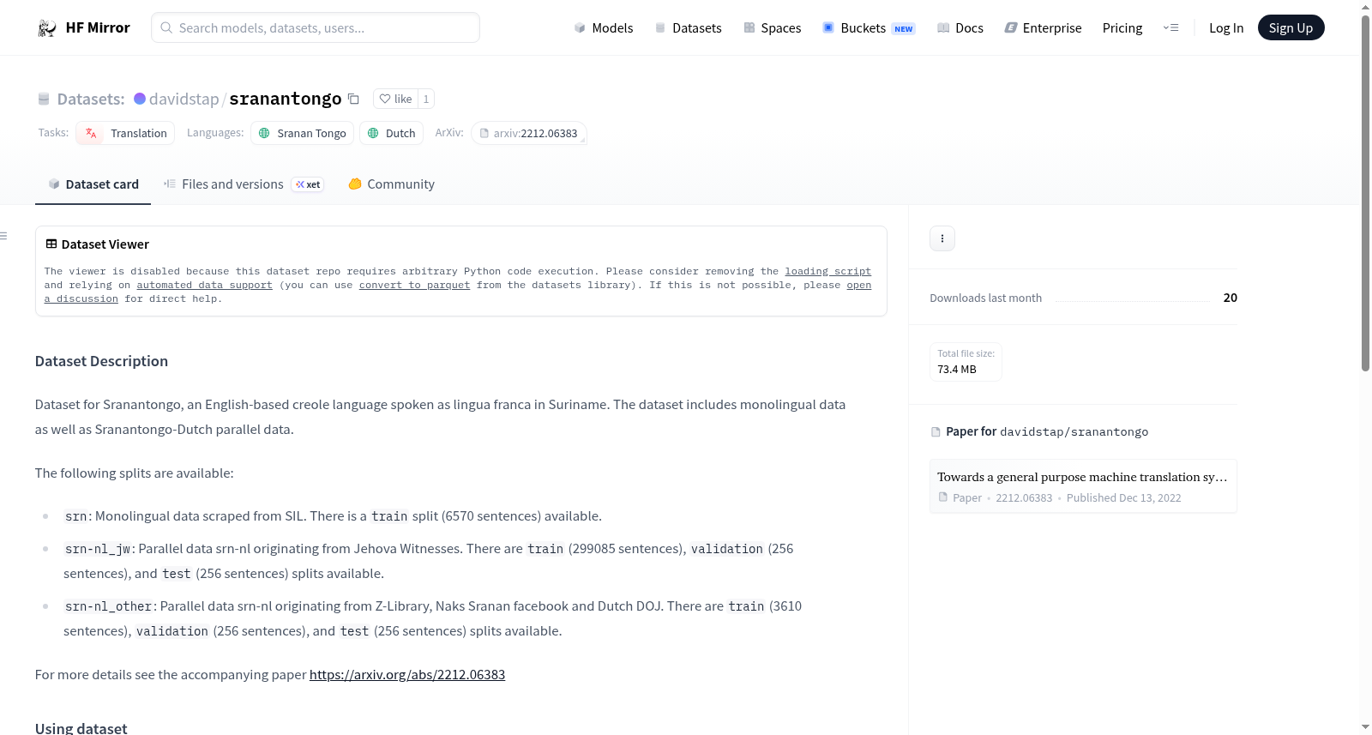Image resolution: width=1372 pixels, height=735 pixels.
Task: Click the Total file size 73.4 MB box
Action: pos(966,362)
